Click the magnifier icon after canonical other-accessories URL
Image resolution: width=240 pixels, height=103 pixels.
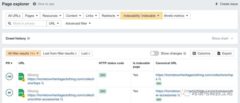pos(179,95)
